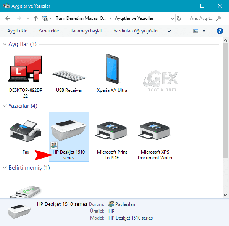Viewport: 229px width, 226px height.
Task: Select the HP Deskjet 1510 series printer icon
Action: pos(69,131)
